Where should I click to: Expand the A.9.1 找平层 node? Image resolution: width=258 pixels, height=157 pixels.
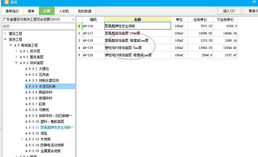point(16,51)
